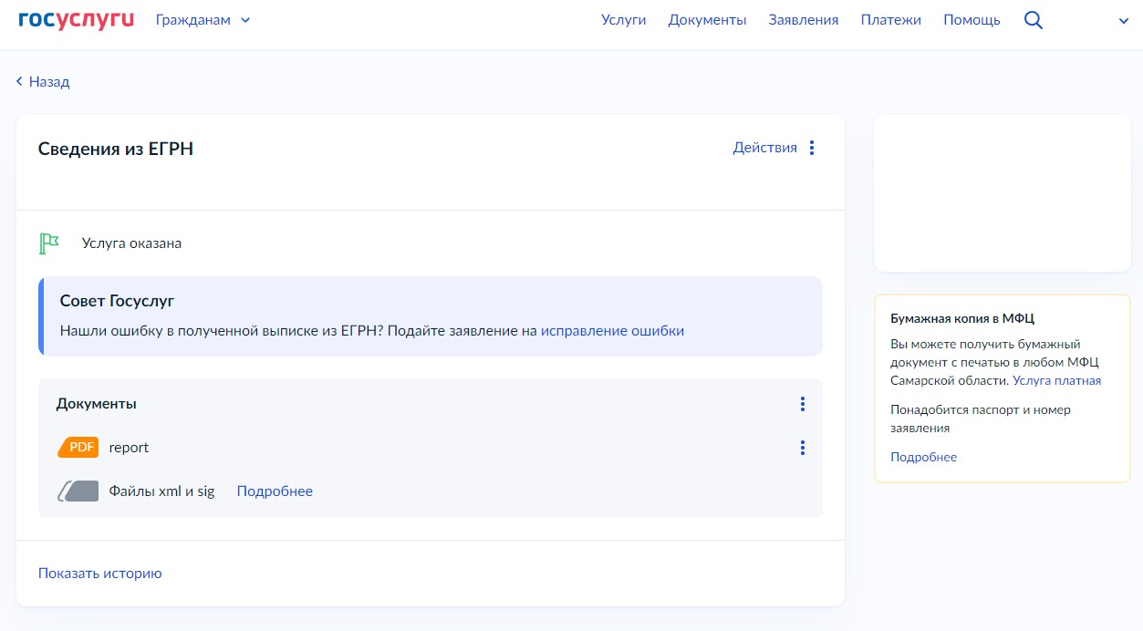1143x631 pixels.
Task: Click the Действия link
Action: pos(764,148)
